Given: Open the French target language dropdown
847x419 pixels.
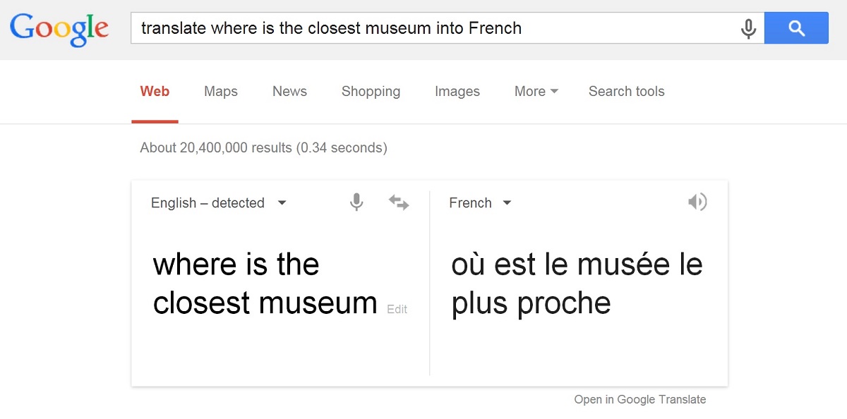Looking at the screenshot, I should pyautogui.click(x=480, y=203).
